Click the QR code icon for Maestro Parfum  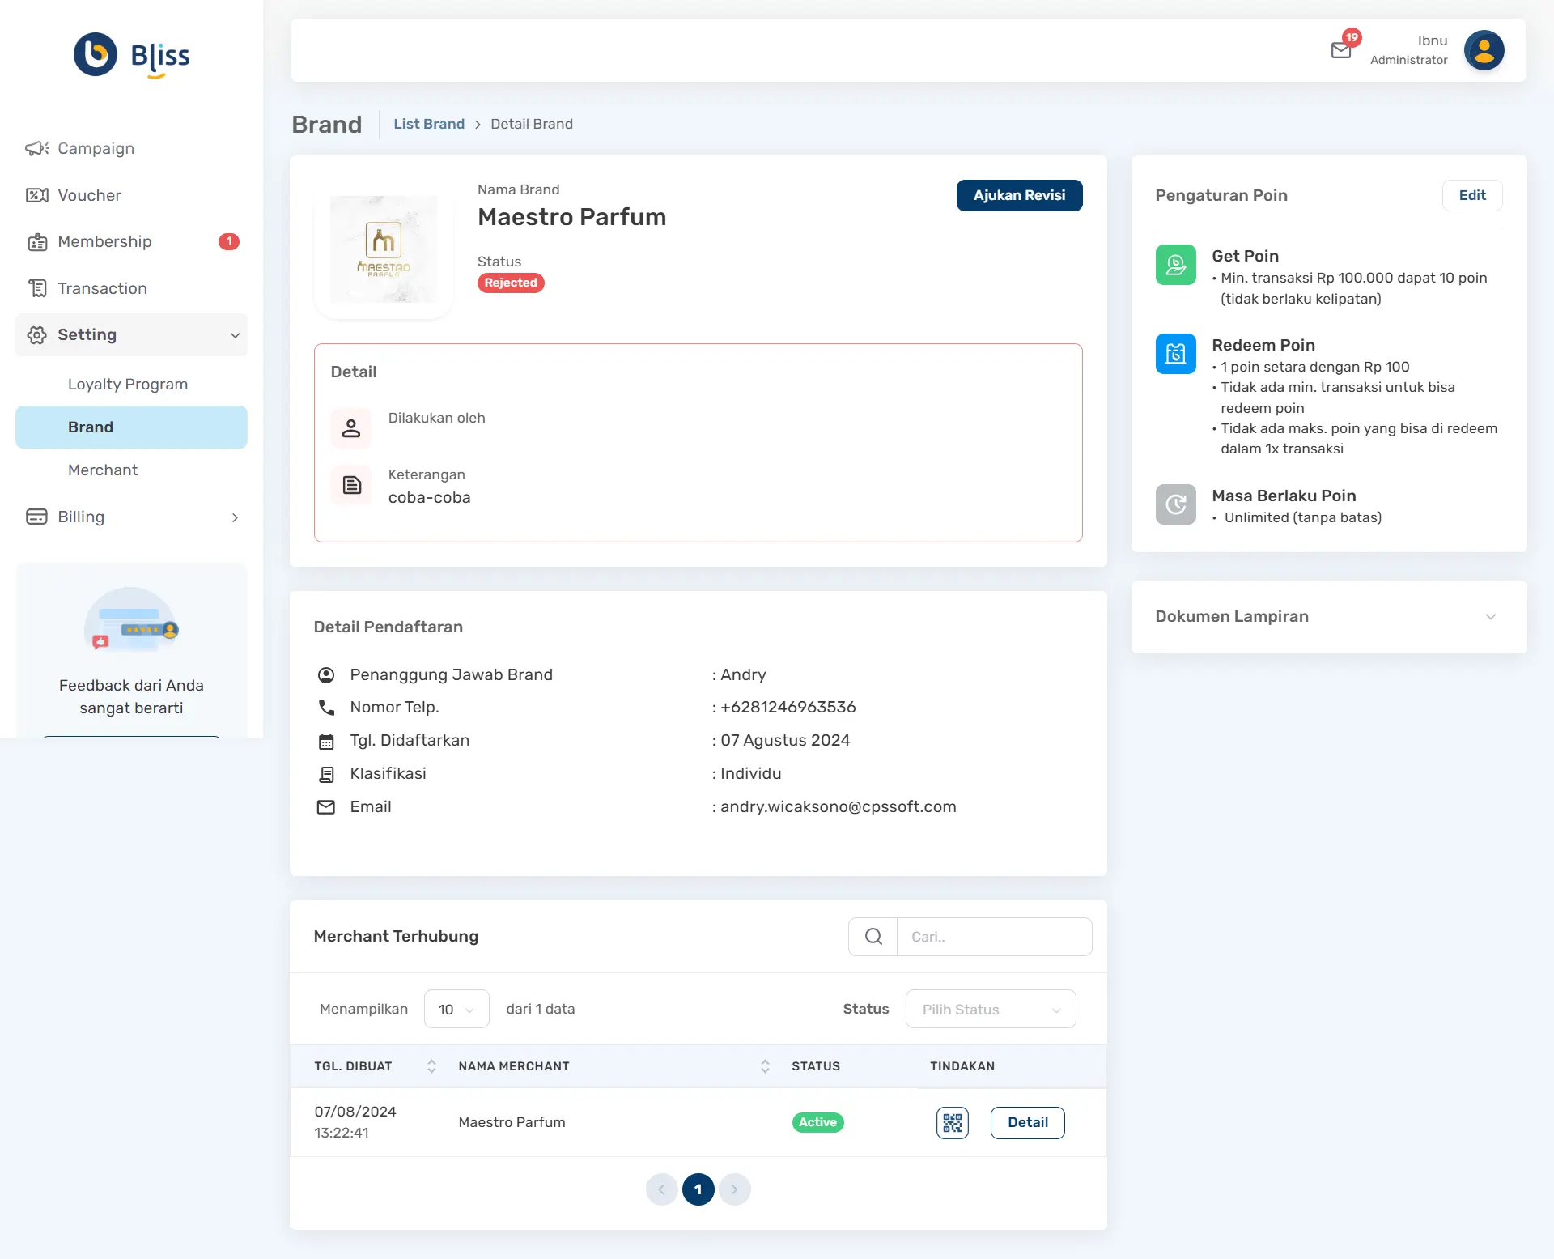pos(953,1122)
